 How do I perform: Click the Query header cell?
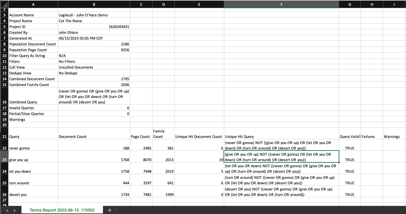pos(33,133)
